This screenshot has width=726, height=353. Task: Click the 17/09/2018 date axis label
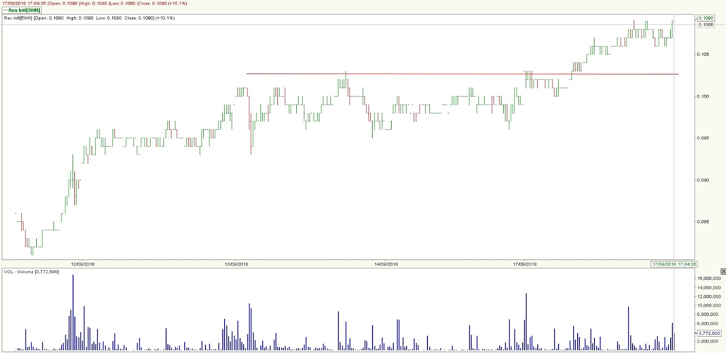525,264
